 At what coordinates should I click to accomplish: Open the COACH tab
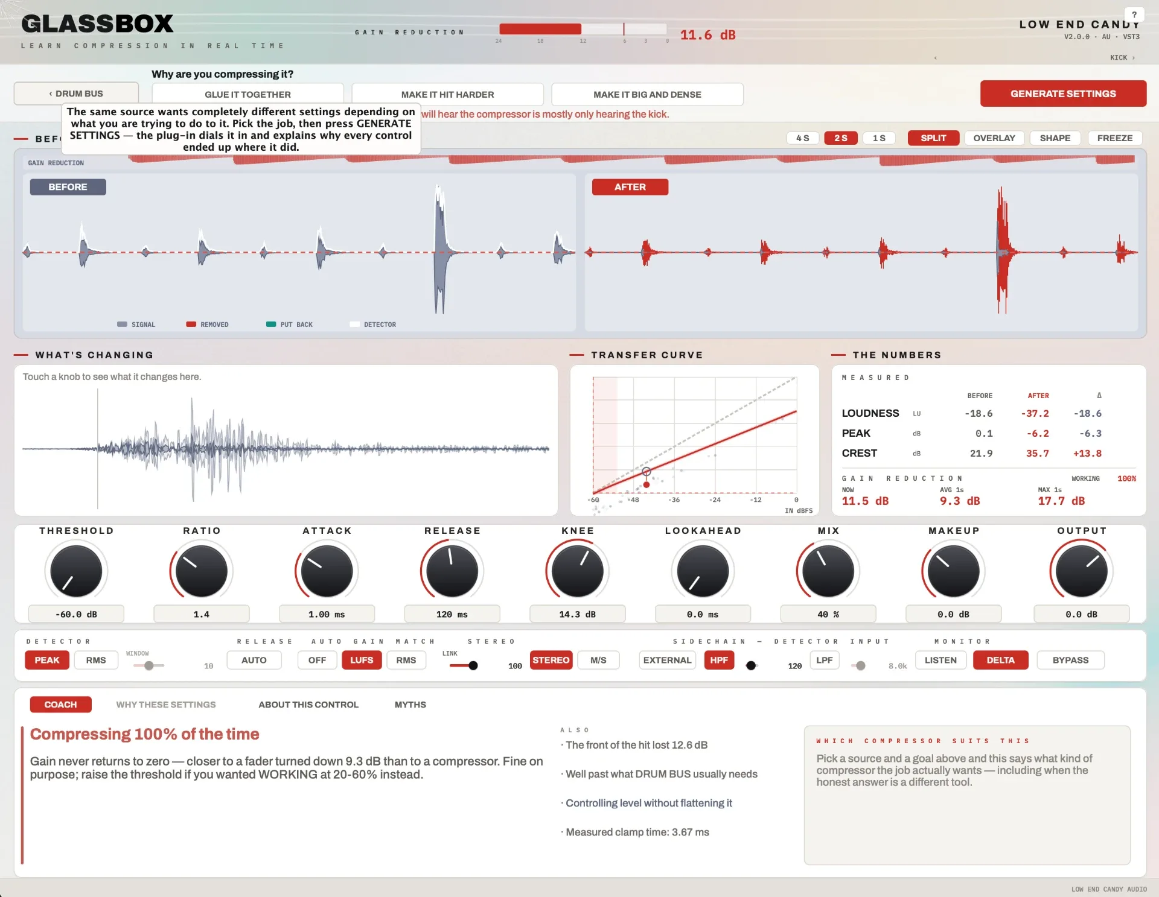[60, 705]
